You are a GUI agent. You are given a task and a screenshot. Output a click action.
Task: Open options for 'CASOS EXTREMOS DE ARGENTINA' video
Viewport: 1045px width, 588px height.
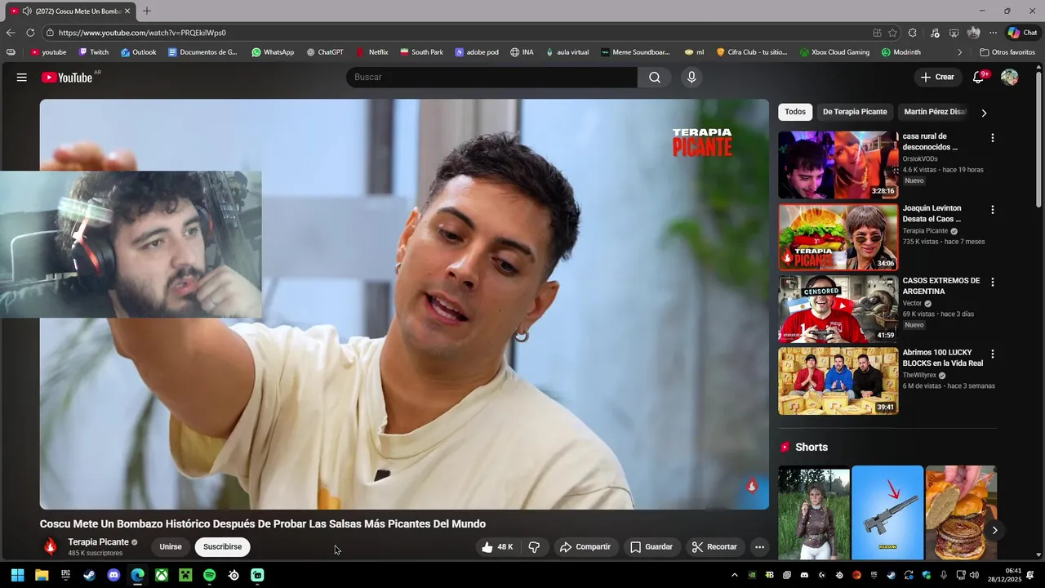[993, 282]
